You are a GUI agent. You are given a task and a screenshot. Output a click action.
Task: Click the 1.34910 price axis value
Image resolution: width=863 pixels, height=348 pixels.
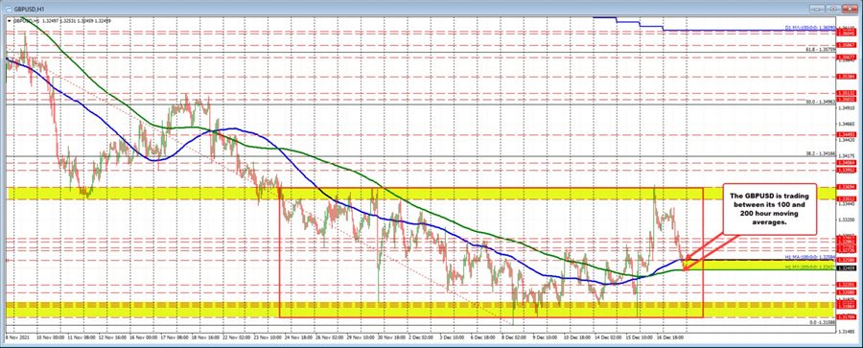tap(846, 109)
